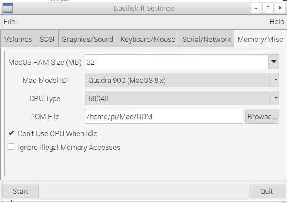Open the Mac Model ID dropdown
The width and height of the screenshot is (287, 203).
(182, 80)
